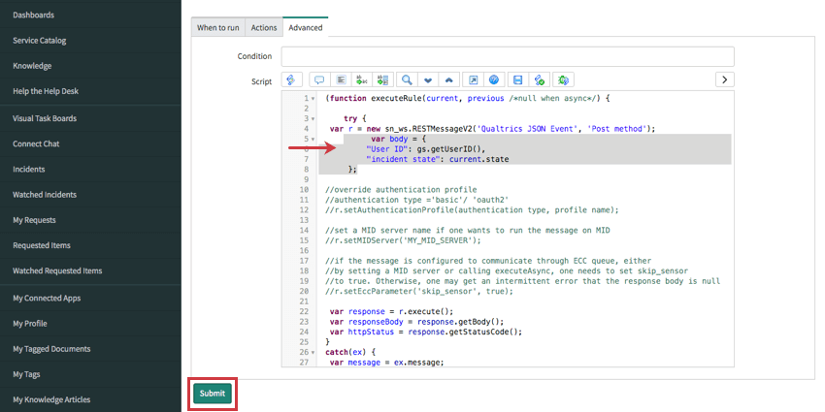Click the format code icon in script toolbar

[341, 79]
